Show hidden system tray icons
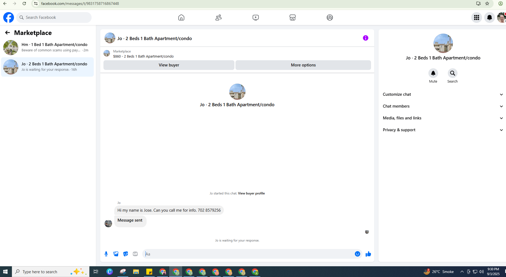The image size is (506, 277). (x=462, y=272)
